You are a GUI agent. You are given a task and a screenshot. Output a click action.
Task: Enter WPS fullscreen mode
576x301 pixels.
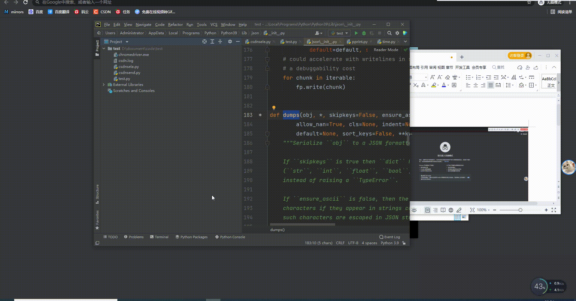(x=554, y=210)
